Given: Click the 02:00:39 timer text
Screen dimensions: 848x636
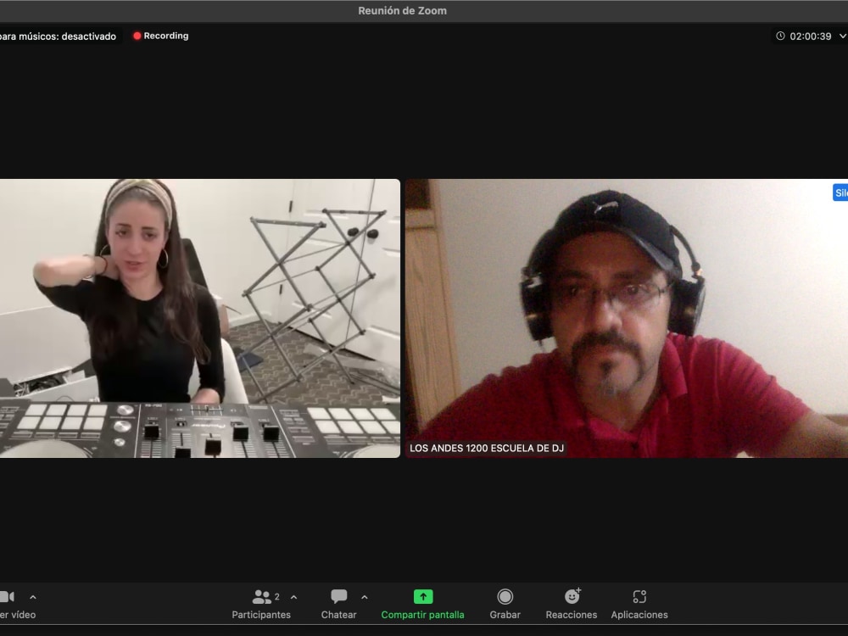Looking at the screenshot, I should click(810, 36).
